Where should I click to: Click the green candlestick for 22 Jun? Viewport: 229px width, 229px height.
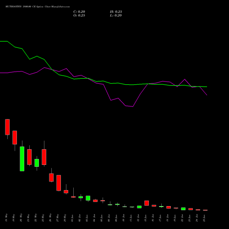183,209
